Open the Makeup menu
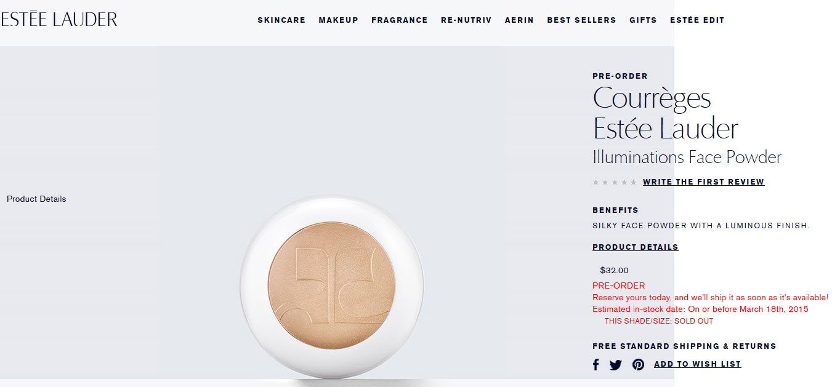 (339, 20)
